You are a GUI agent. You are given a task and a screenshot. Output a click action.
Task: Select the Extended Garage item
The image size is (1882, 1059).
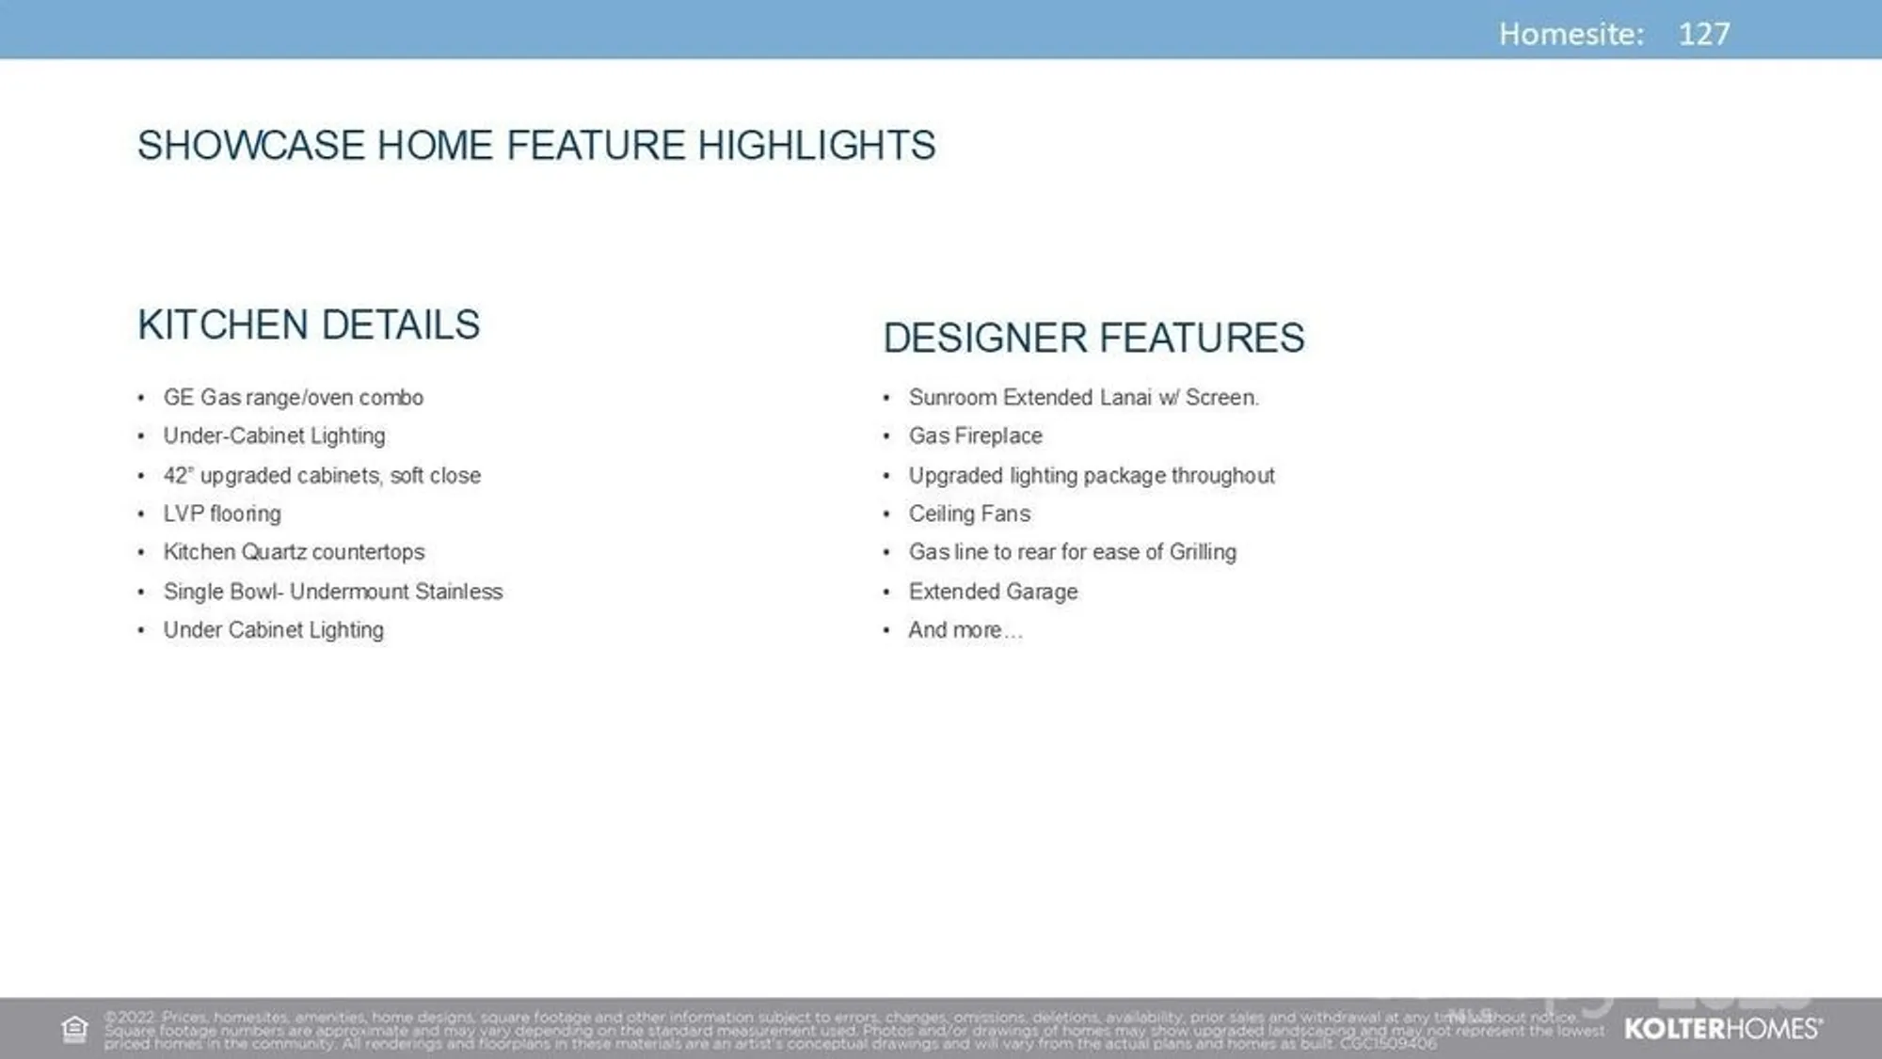point(993,592)
